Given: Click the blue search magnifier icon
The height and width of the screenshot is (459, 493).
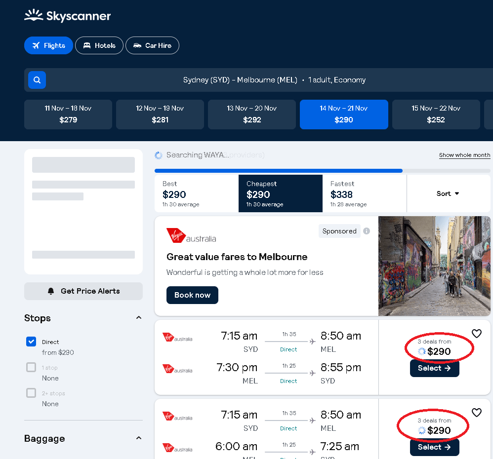Looking at the screenshot, I should [37, 80].
